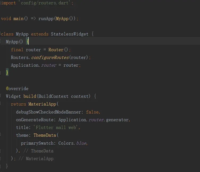Click the italic 'blue' color constant
Image resolution: width=200 pixels, height=172 pixels.
coord(81,143)
